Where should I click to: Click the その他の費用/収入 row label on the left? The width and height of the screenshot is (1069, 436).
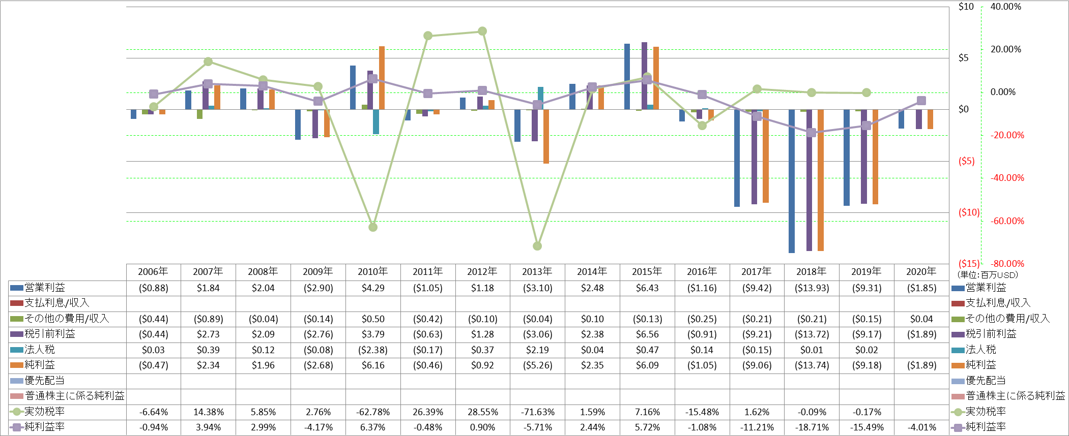click(x=67, y=319)
